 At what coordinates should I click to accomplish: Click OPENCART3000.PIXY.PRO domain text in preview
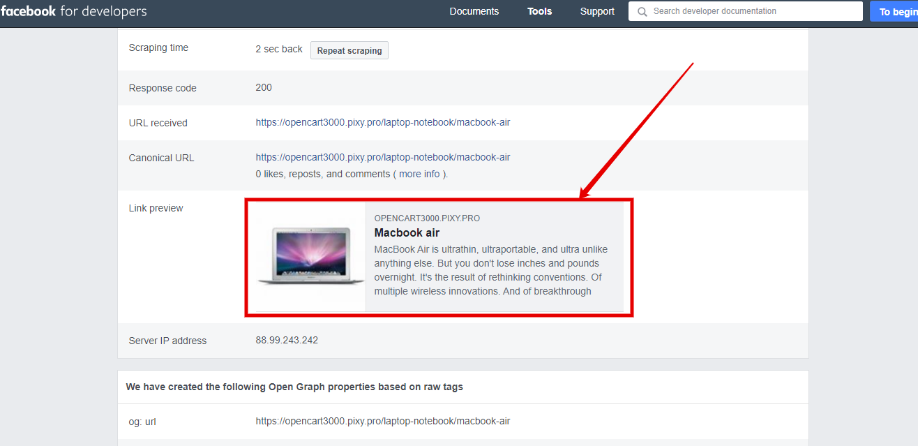[x=427, y=218]
